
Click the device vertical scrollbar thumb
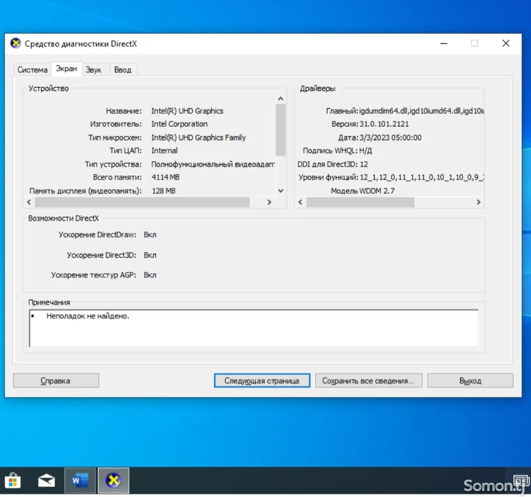click(281, 130)
